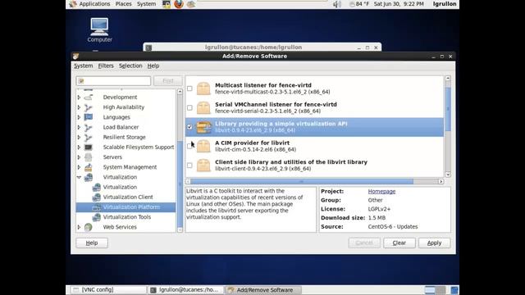
Task: Click the Virtualization Tools subcategory icon
Action: [97, 217]
